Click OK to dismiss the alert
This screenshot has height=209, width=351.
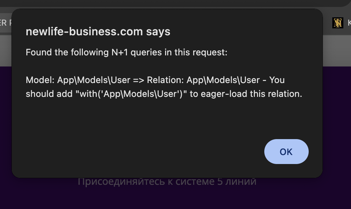pos(286,152)
